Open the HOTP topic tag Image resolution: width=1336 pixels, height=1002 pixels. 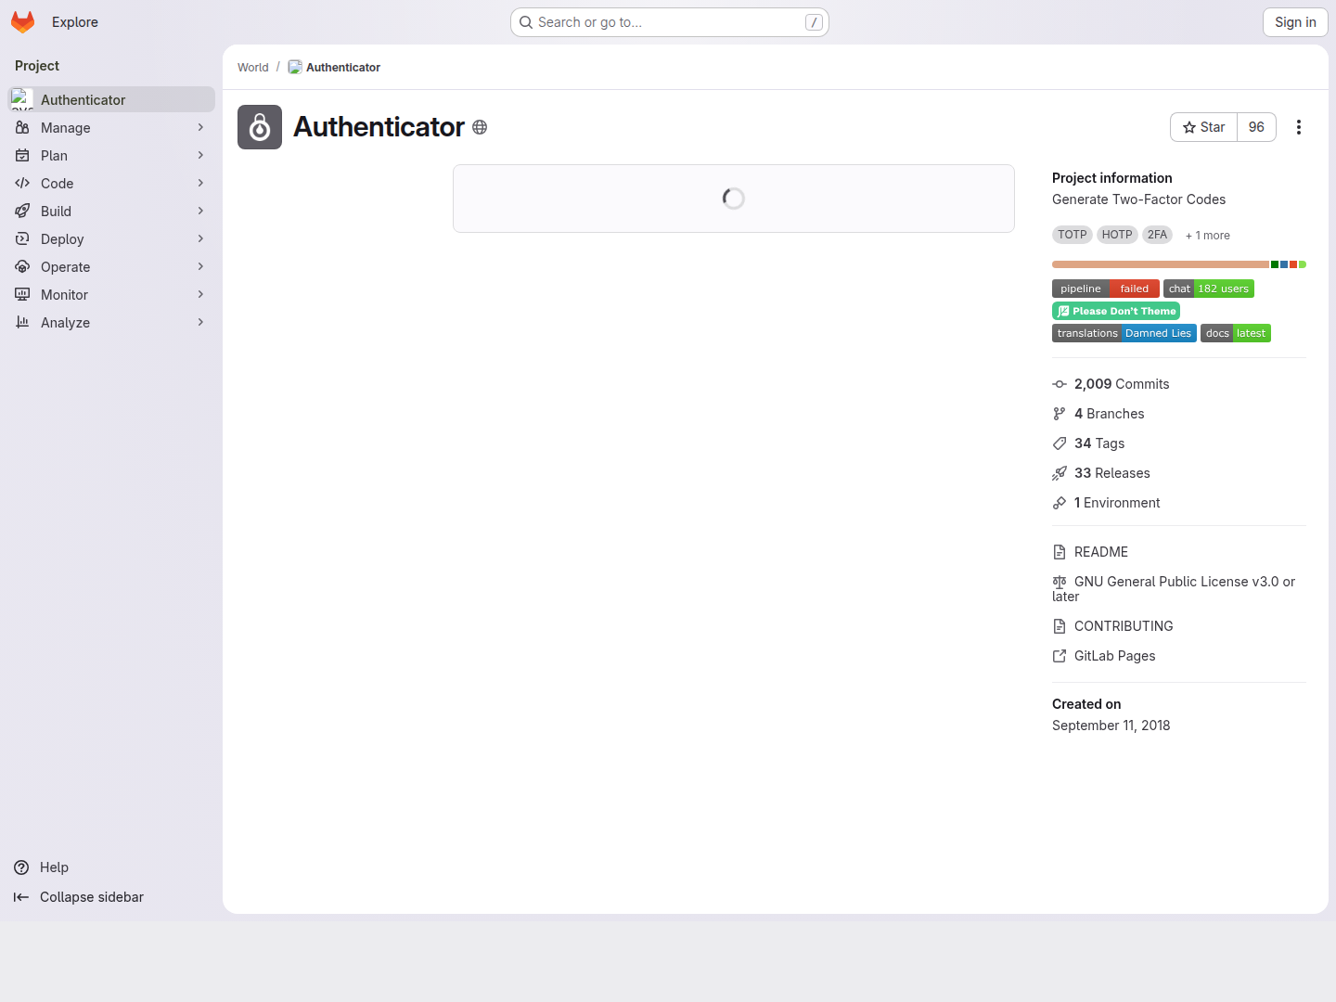coord(1117,235)
